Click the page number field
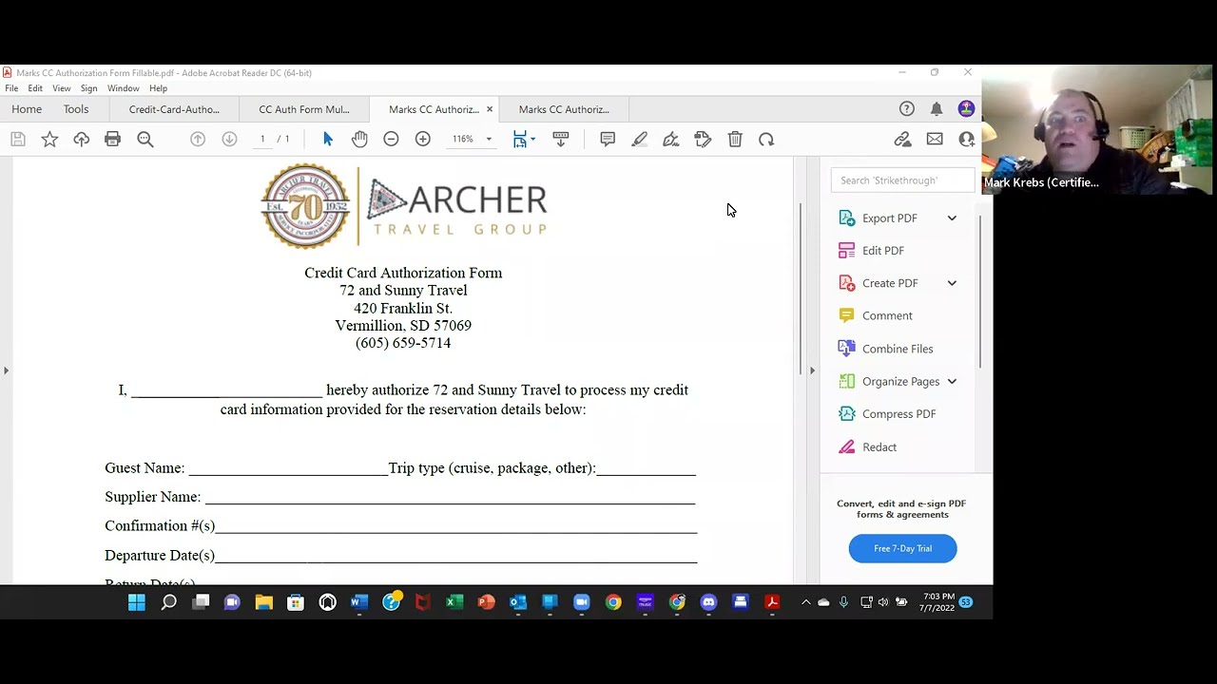The width and height of the screenshot is (1217, 684). tap(262, 140)
